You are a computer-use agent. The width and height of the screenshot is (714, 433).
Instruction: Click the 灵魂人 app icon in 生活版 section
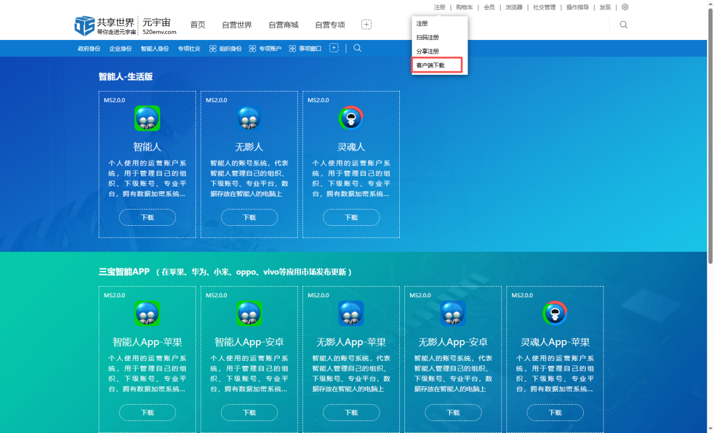(351, 118)
